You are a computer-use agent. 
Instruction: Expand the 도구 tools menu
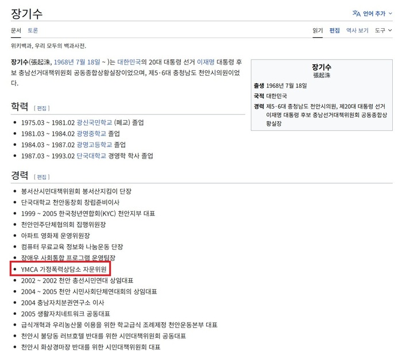[383, 30]
